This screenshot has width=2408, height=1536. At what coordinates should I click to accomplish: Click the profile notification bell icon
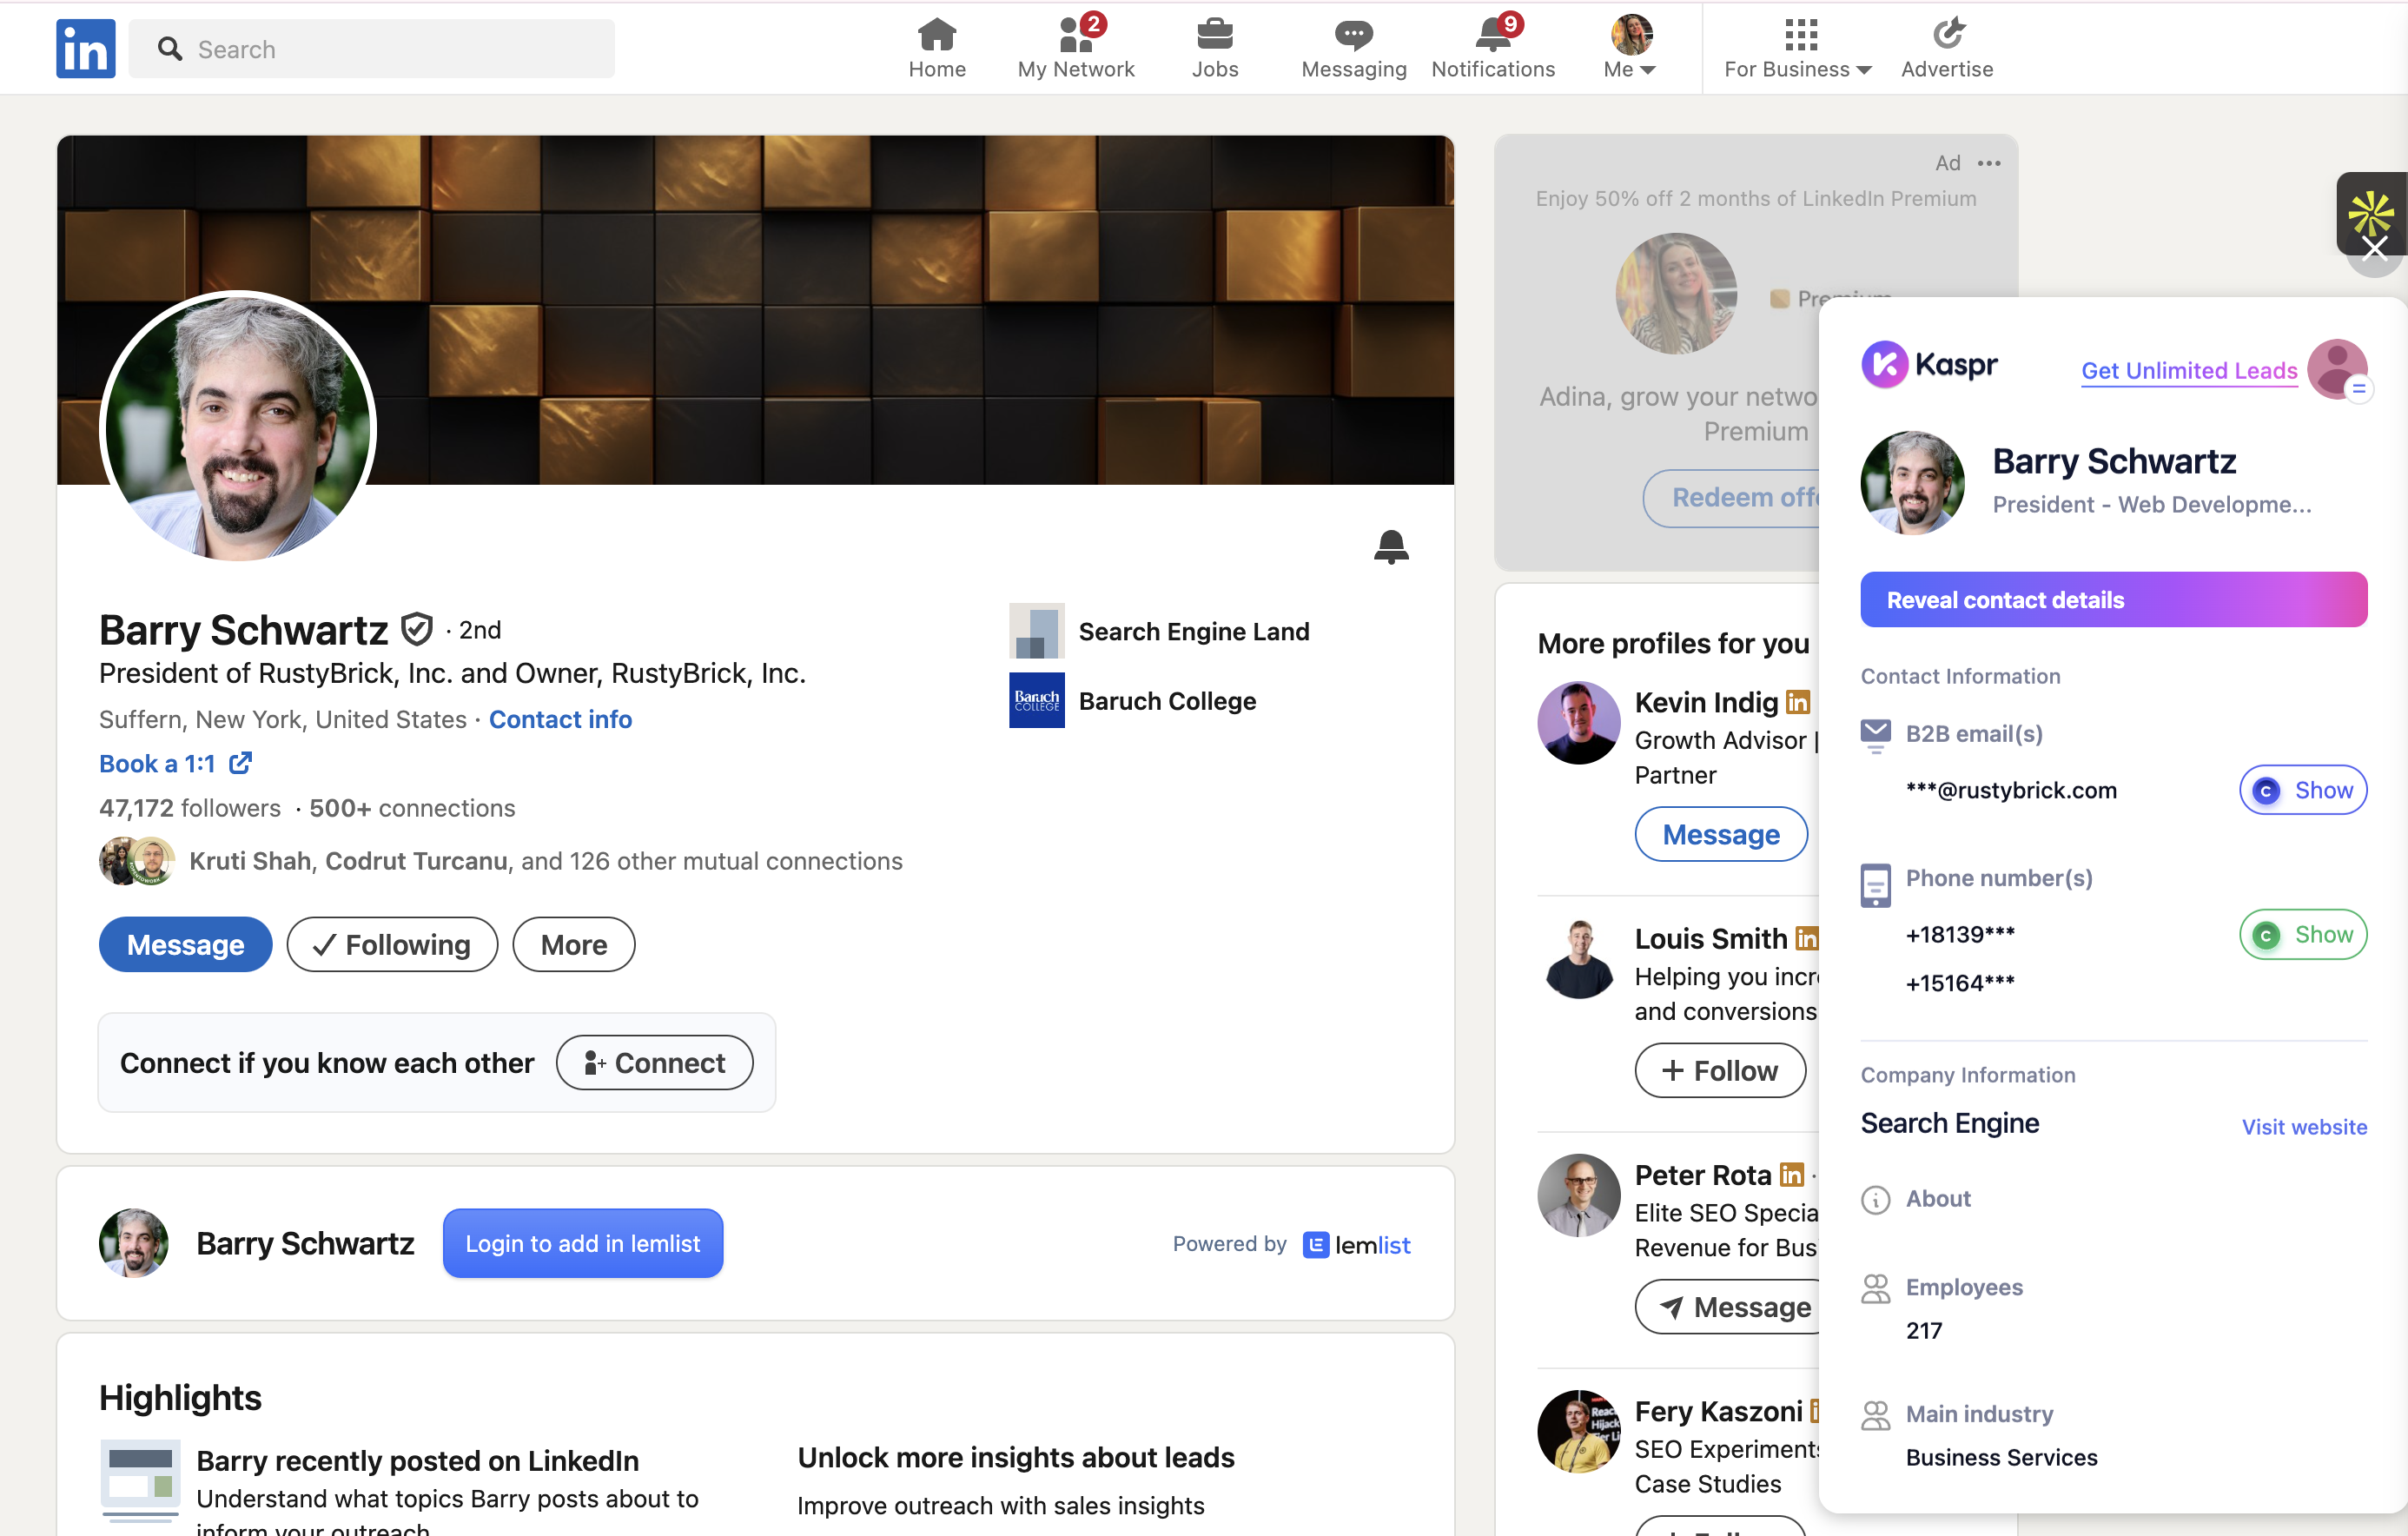[1390, 547]
